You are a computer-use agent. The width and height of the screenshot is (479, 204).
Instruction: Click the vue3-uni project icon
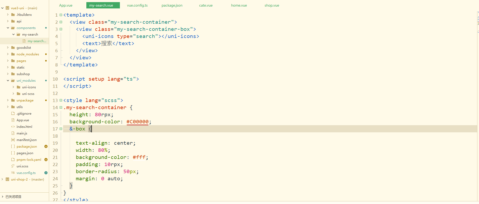coord(7,8)
